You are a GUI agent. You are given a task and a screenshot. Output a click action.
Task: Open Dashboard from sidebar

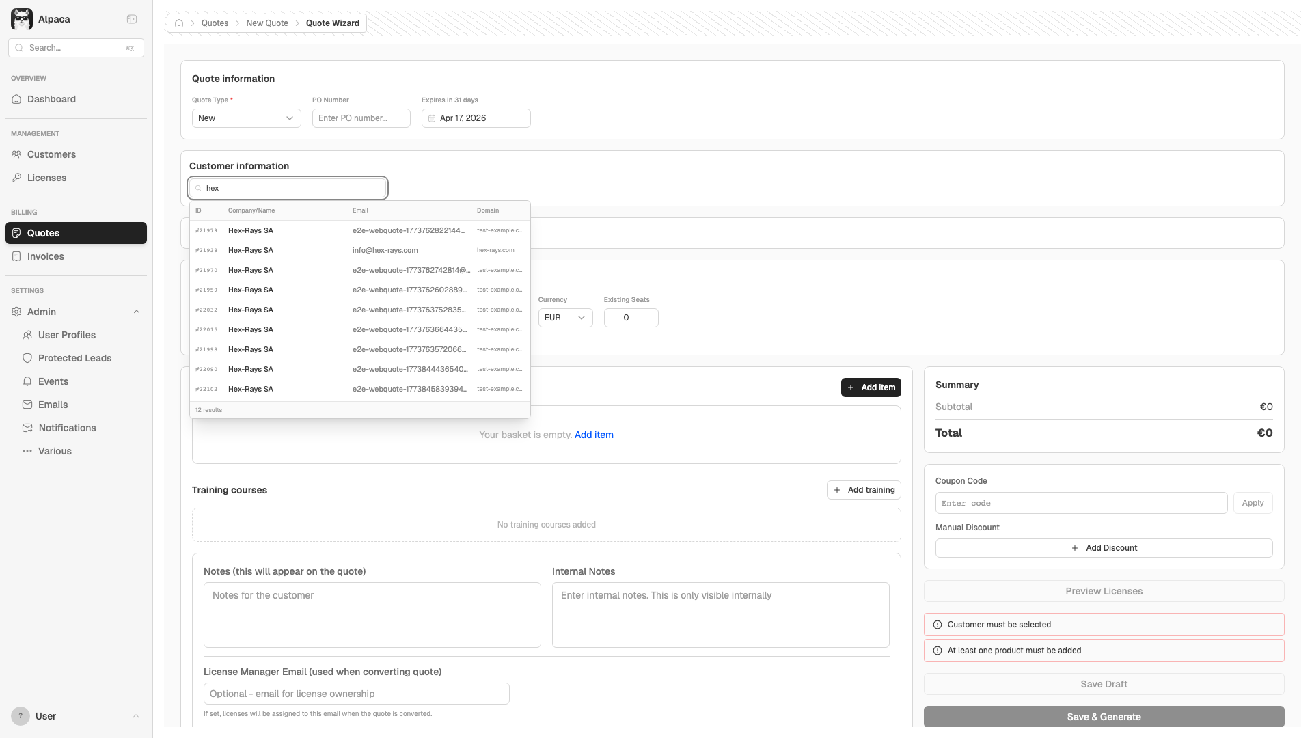pyautogui.click(x=51, y=99)
